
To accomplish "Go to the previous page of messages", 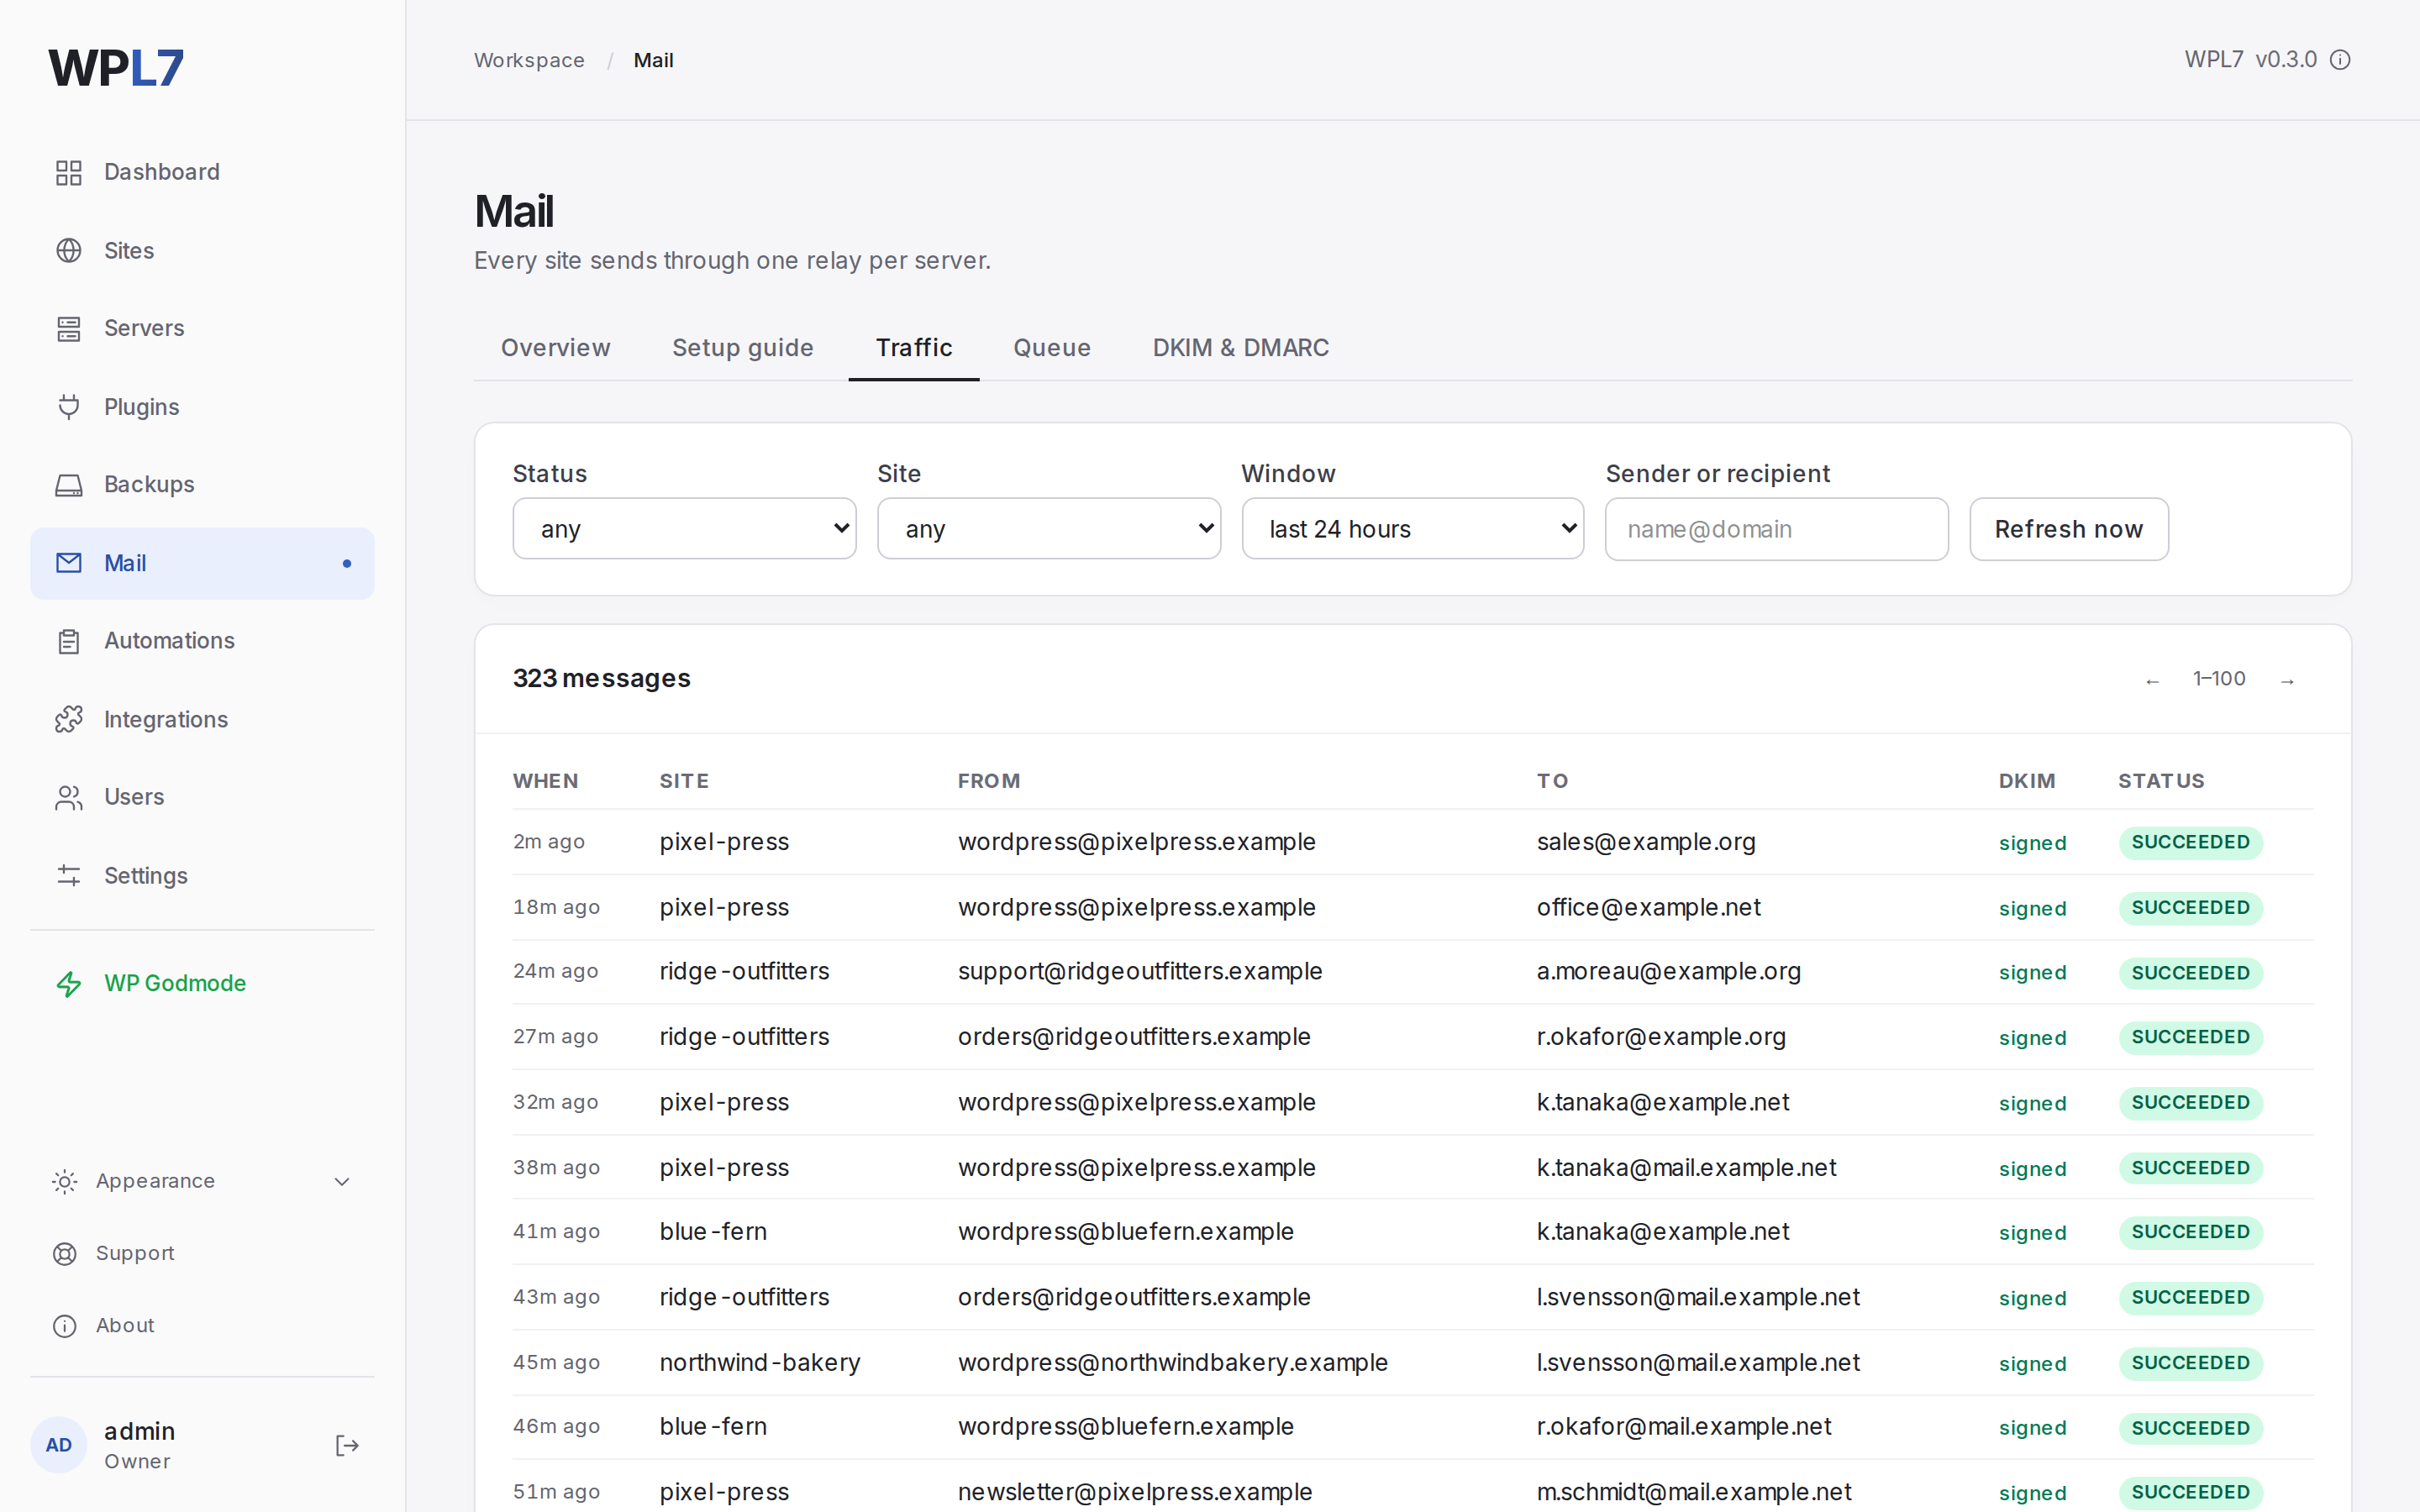I will coord(2152,680).
